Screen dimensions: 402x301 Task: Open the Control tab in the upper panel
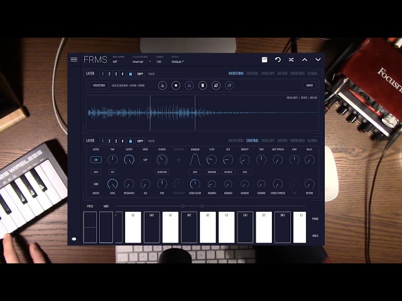click(252, 73)
